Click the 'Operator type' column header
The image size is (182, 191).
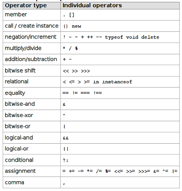click(x=26, y=6)
